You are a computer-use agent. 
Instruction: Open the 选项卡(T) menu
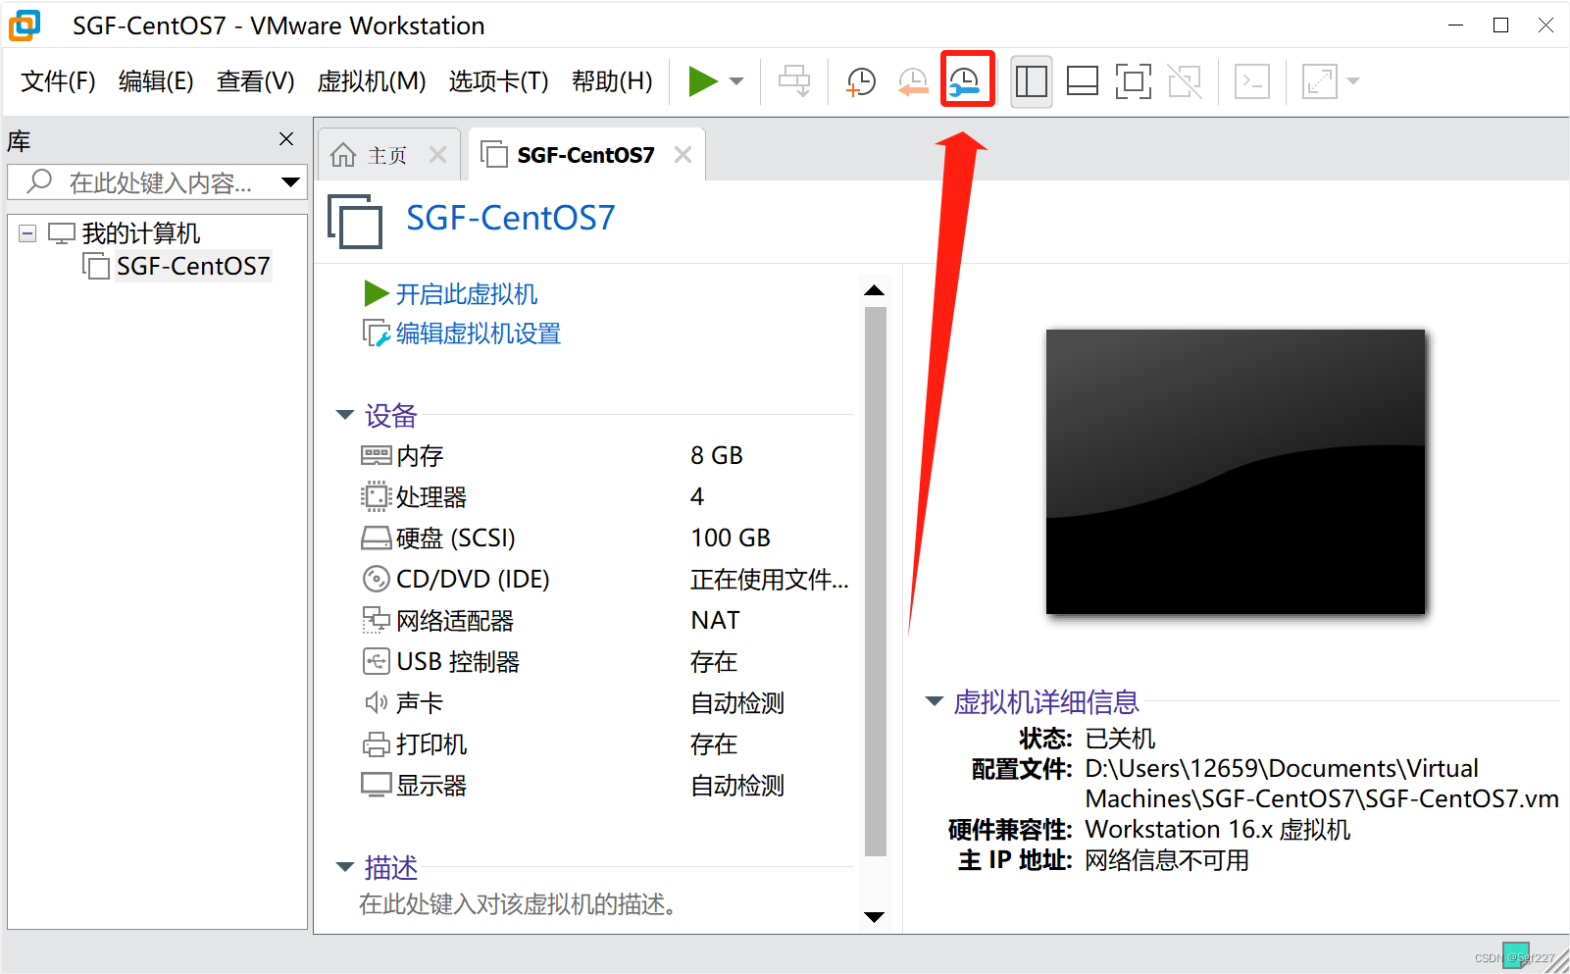click(x=498, y=81)
